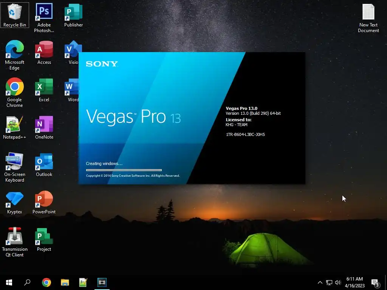Click the 'KHG - TEAM' license name
Viewport: 387px width, 290px height.
(x=237, y=125)
